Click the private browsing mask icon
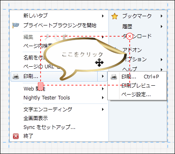This screenshot has width=175, height=154. click(16, 25)
